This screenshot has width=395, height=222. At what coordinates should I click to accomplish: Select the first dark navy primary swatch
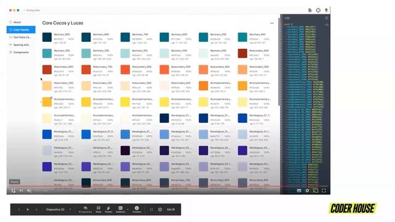pyautogui.click(x=47, y=37)
